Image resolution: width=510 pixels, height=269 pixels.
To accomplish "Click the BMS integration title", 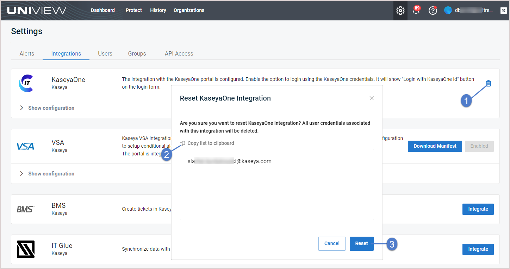I will point(58,206).
